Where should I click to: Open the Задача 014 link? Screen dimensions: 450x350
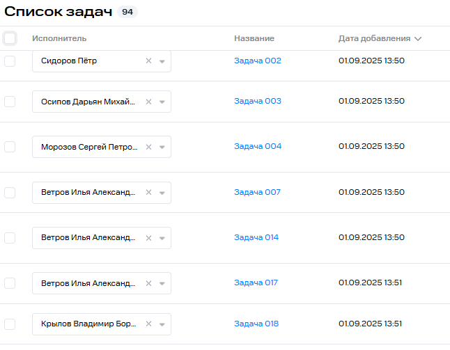tap(256, 237)
